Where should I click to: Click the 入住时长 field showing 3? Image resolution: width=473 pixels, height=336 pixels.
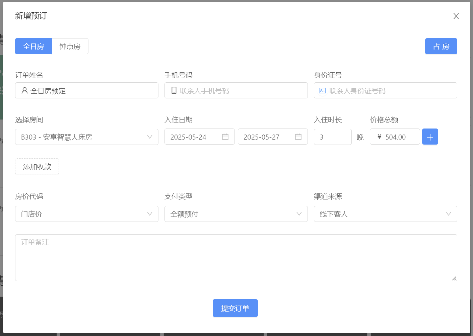coord(333,137)
